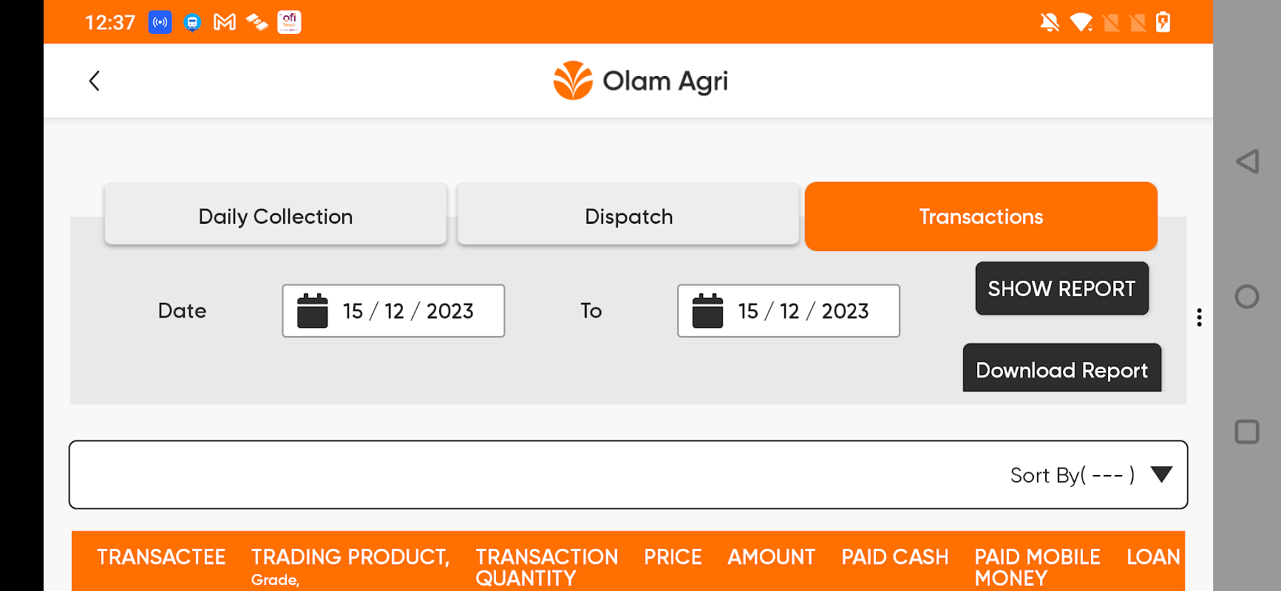Switch to the Daily Collection tab
Screen dimensions: 1281x591
pos(276,216)
